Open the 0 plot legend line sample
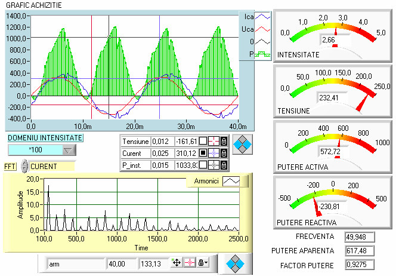Viewport: 396px width, 276px height. [262, 41]
